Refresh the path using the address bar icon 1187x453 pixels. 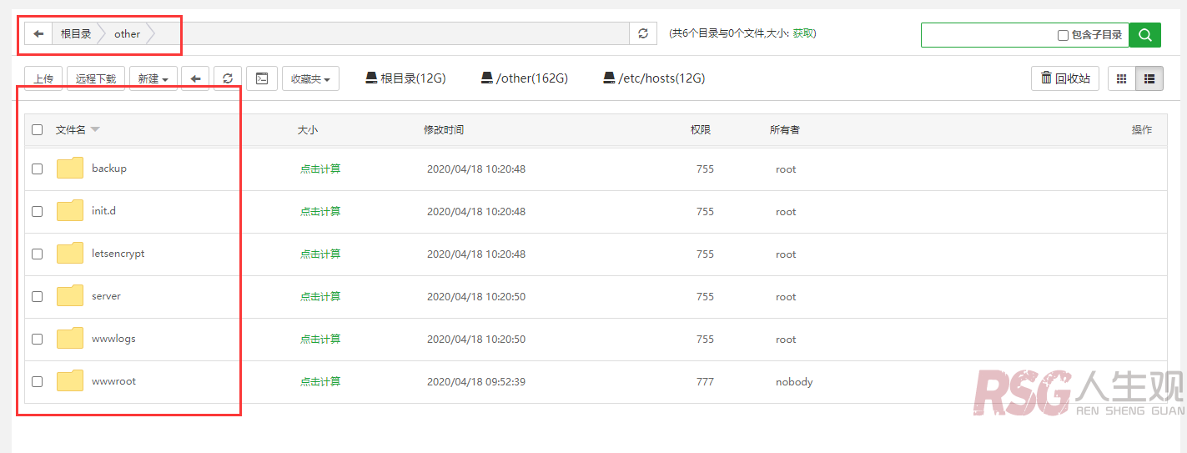click(x=642, y=34)
